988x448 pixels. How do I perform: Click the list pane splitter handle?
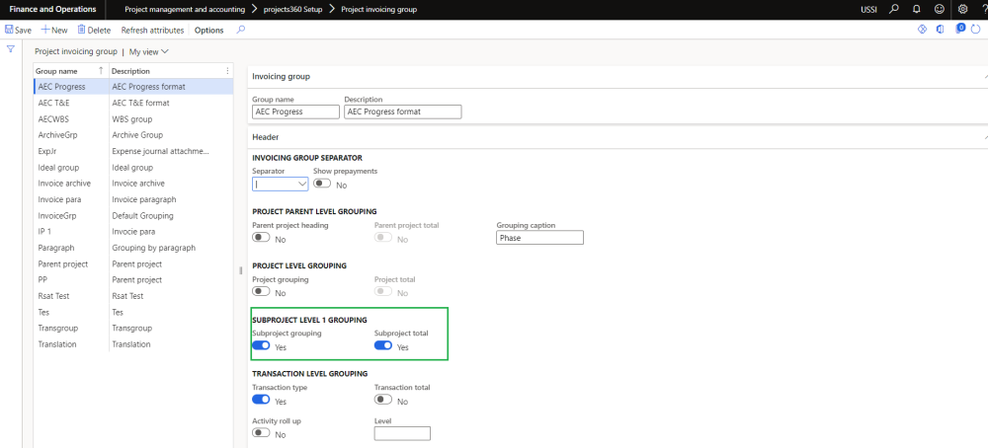tap(241, 270)
